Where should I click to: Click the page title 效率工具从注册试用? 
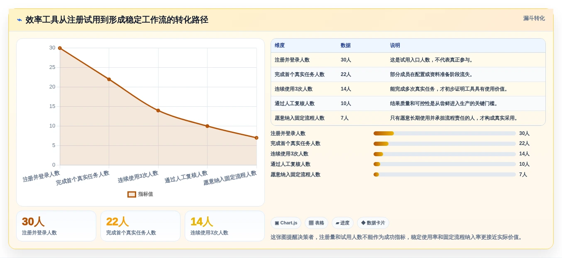coord(117,20)
